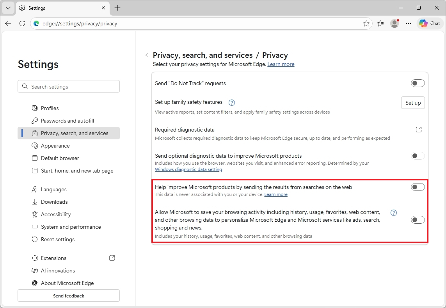Enable sending web search results to Microsoft

point(418,187)
